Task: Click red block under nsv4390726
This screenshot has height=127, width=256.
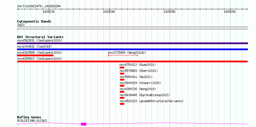Action: [122, 92]
